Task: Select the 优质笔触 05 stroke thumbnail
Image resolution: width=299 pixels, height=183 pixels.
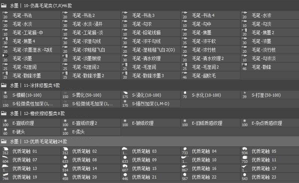Action: [245, 151]
